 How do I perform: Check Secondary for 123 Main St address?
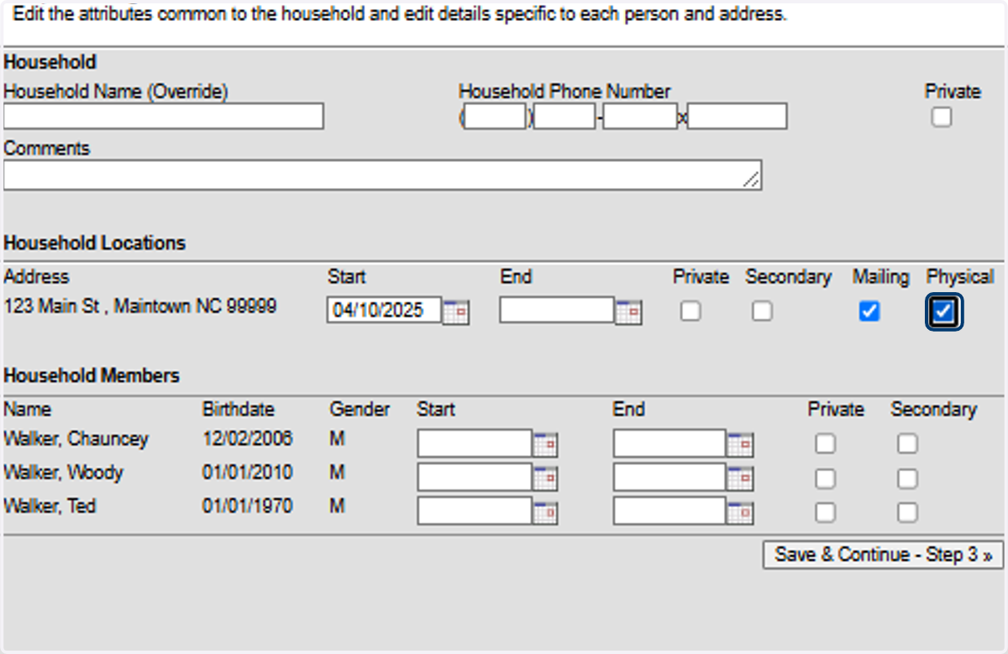(x=762, y=311)
